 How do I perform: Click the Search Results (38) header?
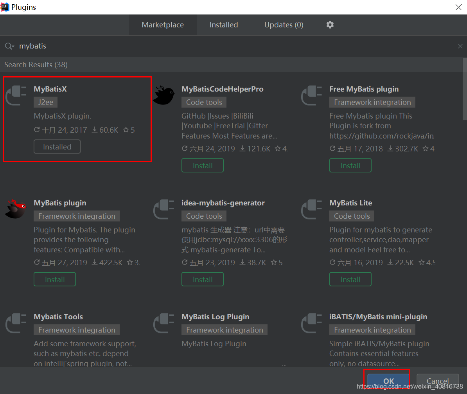coord(36,65)
